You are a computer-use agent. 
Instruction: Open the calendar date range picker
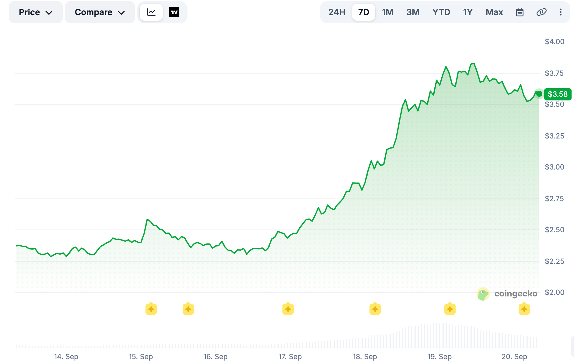click(520, 12)
